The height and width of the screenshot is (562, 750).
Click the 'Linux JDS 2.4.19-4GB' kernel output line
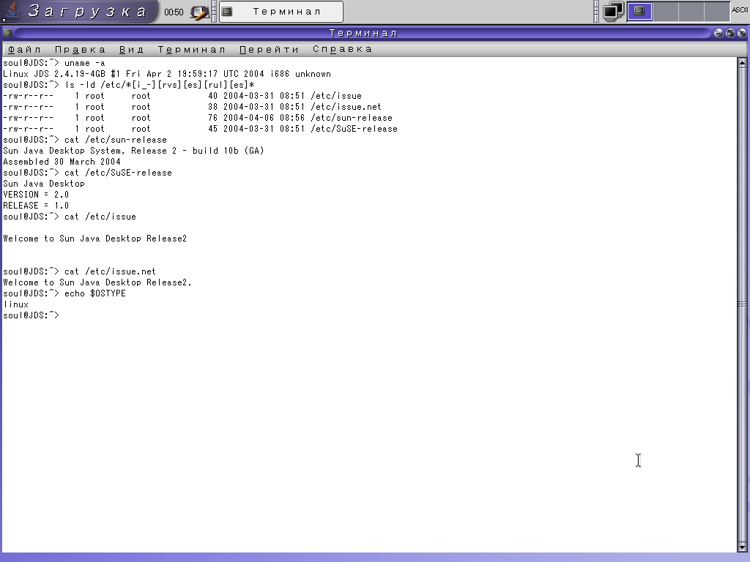[x=167, y=74]
